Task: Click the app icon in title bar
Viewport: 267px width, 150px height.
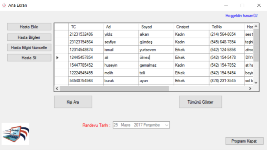Action: pyautogui.click(x=4, y=5)
